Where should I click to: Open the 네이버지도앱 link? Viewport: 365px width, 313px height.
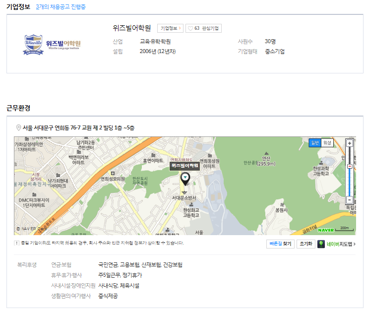click(341, 244)
